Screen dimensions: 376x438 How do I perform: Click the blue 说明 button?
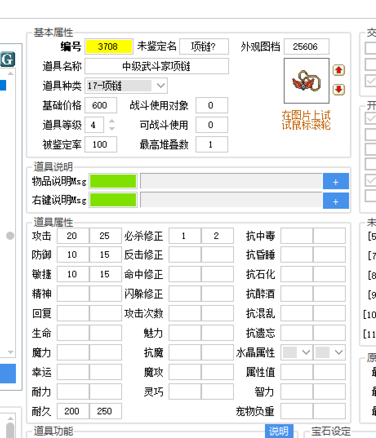click(x=279, y=431)
